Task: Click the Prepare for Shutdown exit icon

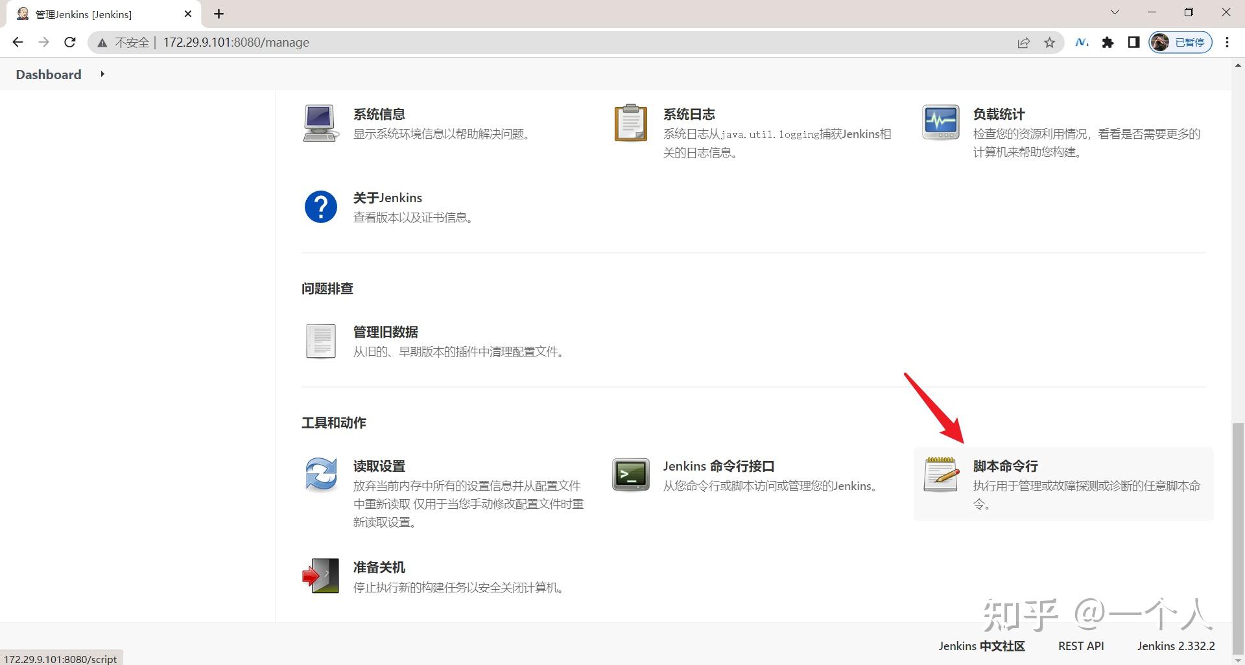Action: 321,576
